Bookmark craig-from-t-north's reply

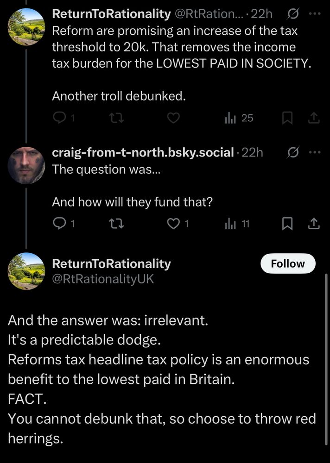point(288,223)
